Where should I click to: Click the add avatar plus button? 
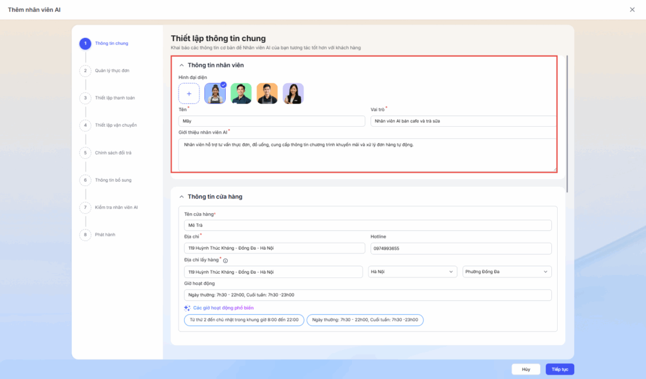(x=189, y=93)
